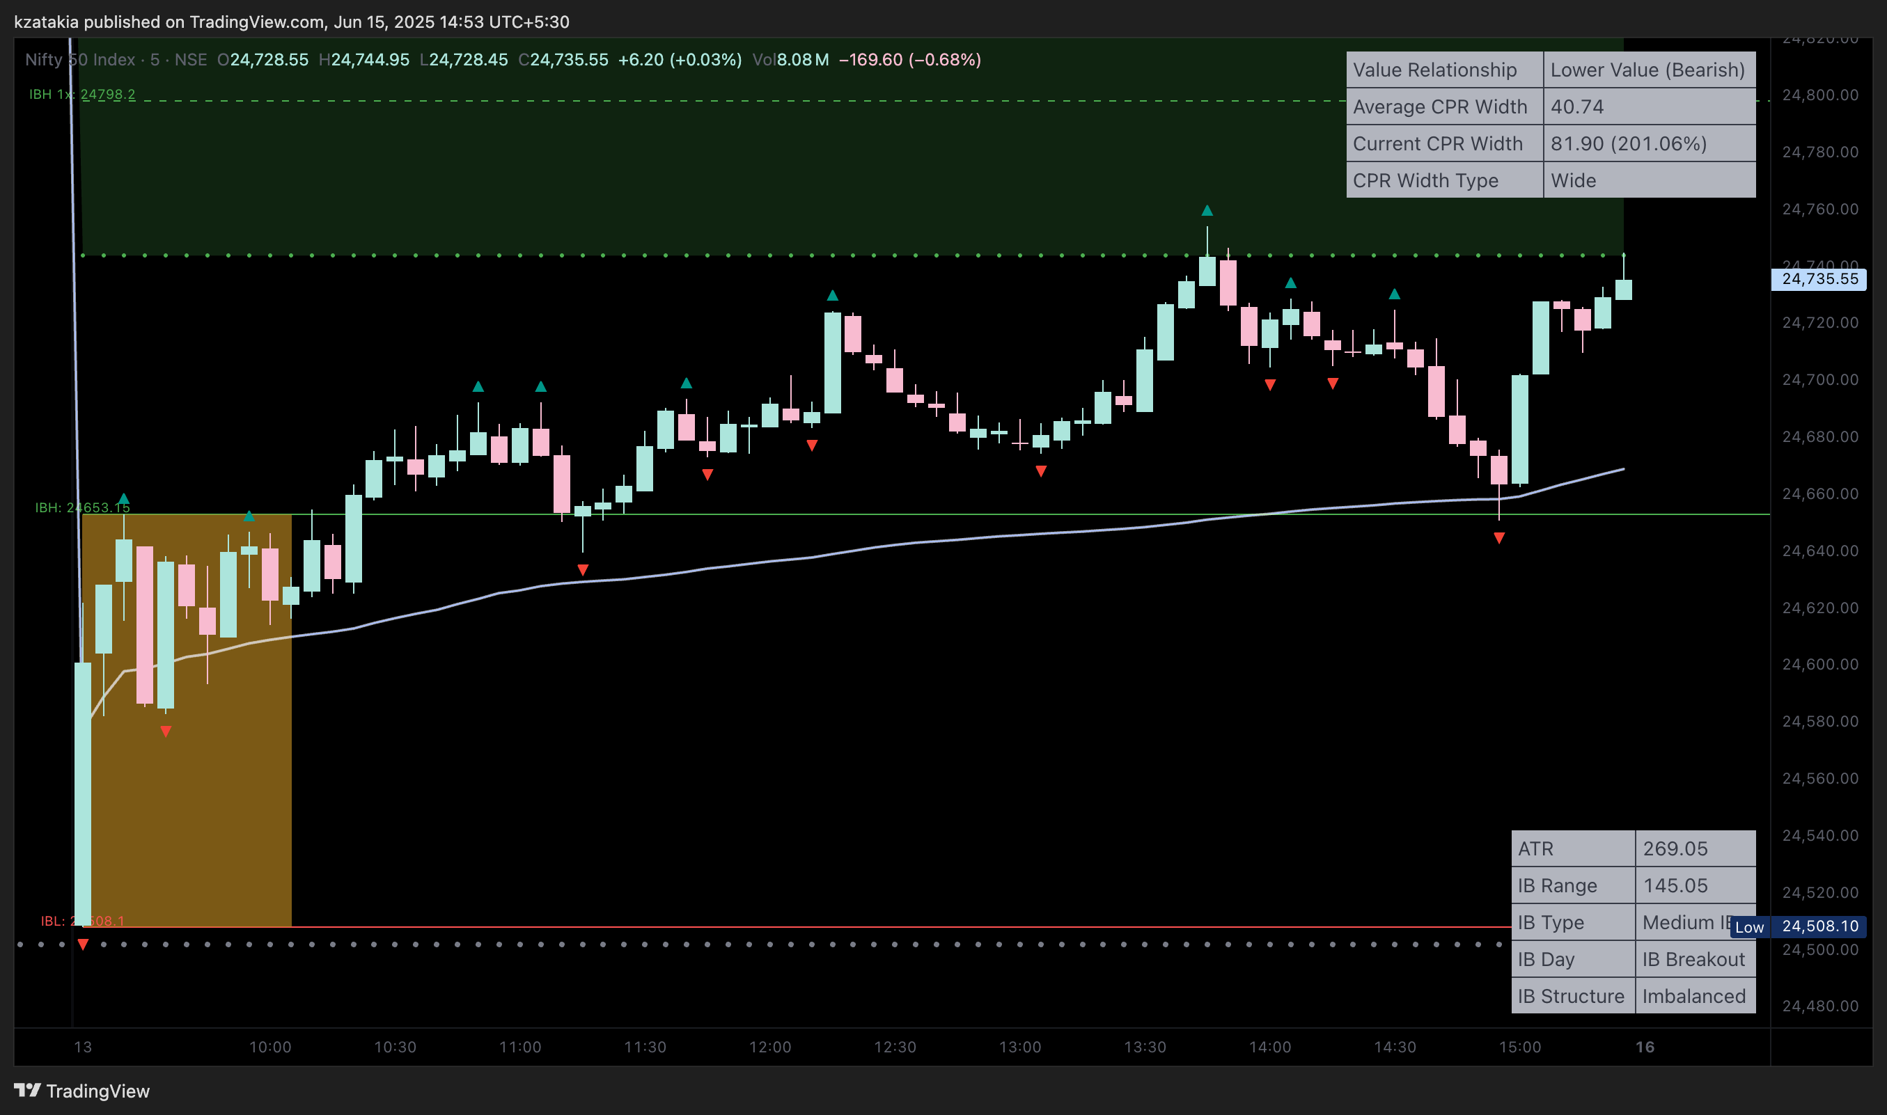Click the IB Type label cell

pyautogui.click(x=1573, y=922)
